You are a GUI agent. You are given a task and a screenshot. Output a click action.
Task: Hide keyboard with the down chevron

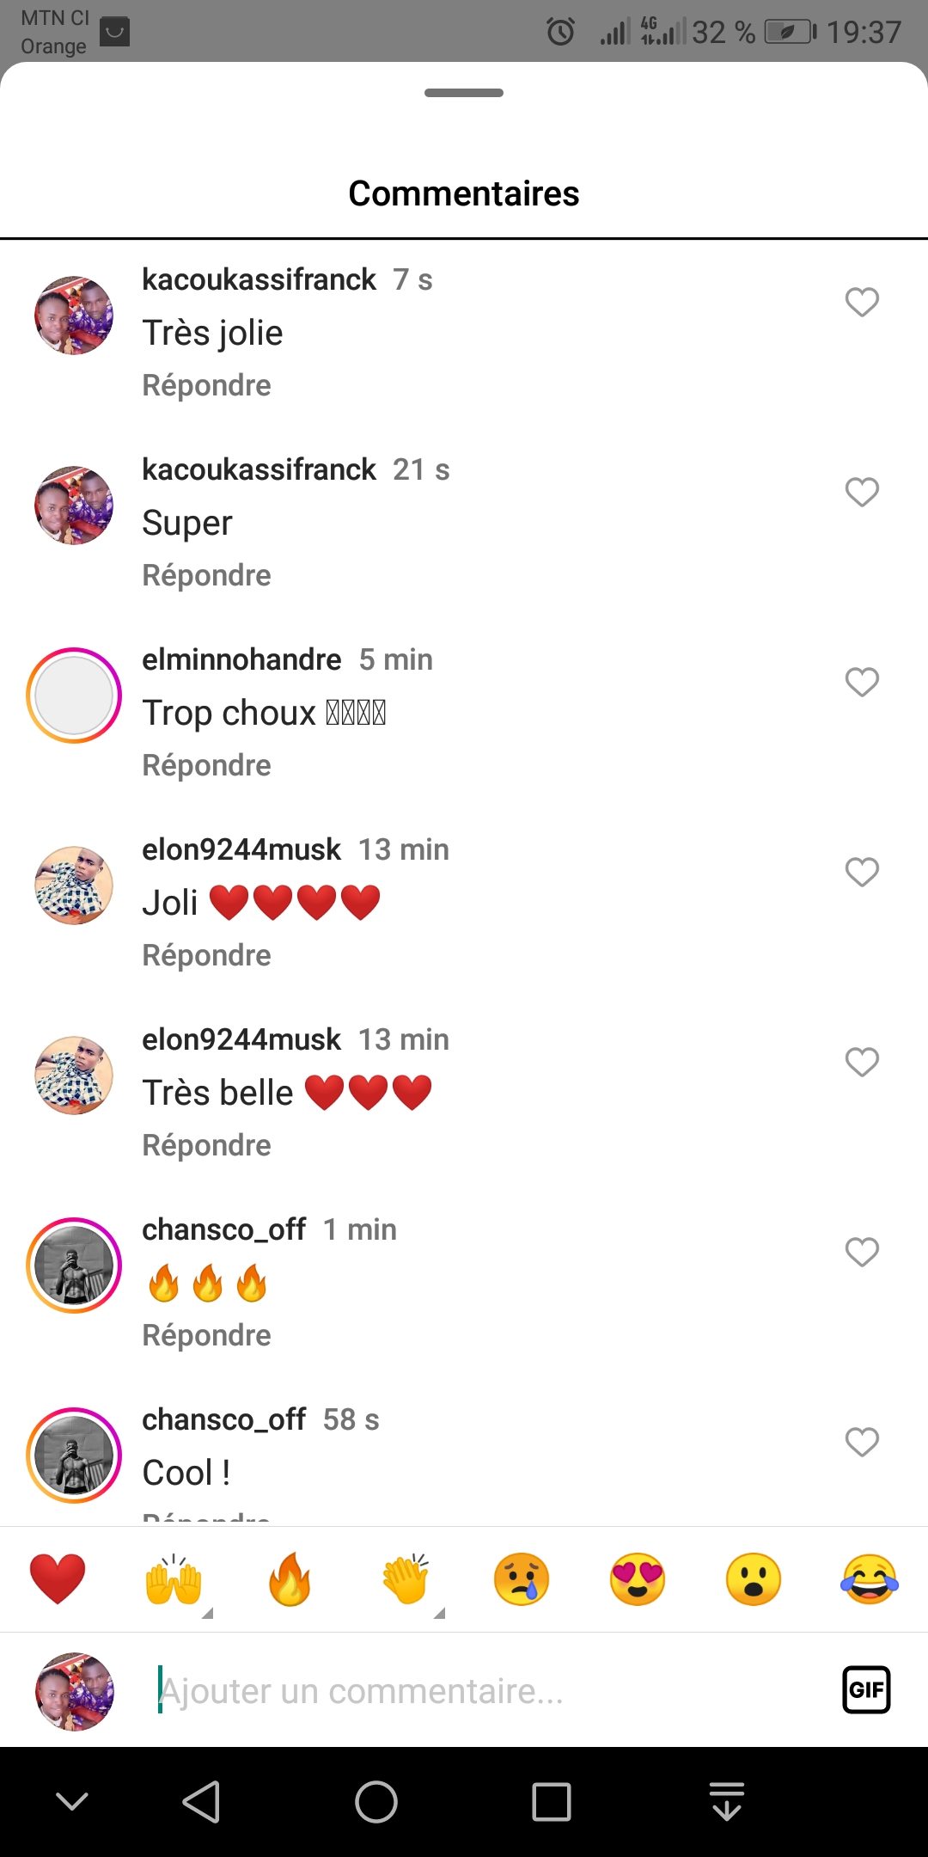(72, 1801)
